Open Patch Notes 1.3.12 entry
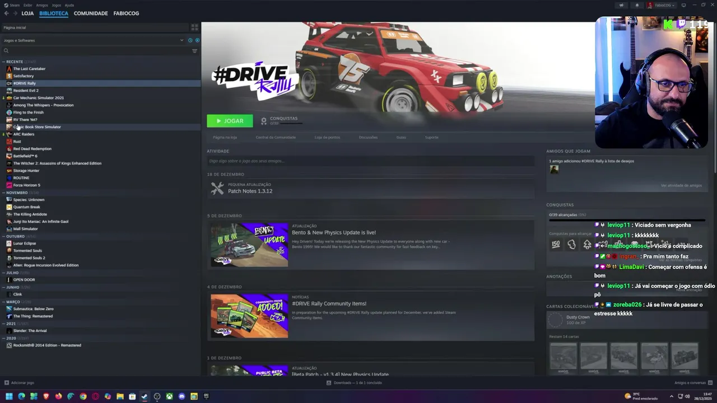The width and height of the screenshot is (717, 403). click(x=370, y=189)
